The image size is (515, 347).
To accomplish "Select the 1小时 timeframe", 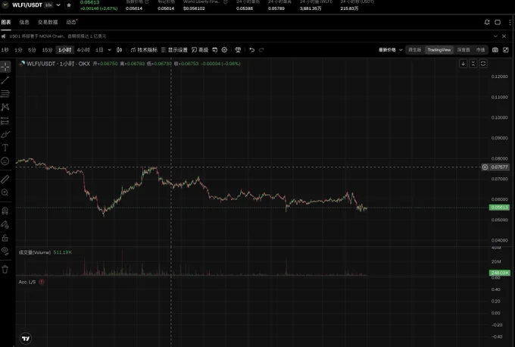I will (64, 50).
